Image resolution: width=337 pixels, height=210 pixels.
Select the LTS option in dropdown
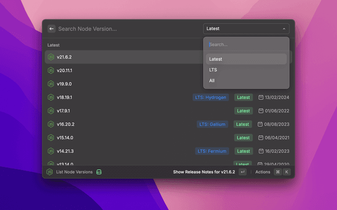(213, 70)
